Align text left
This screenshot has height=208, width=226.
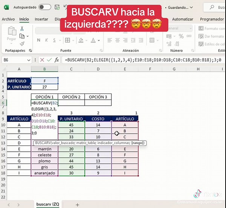110,40
